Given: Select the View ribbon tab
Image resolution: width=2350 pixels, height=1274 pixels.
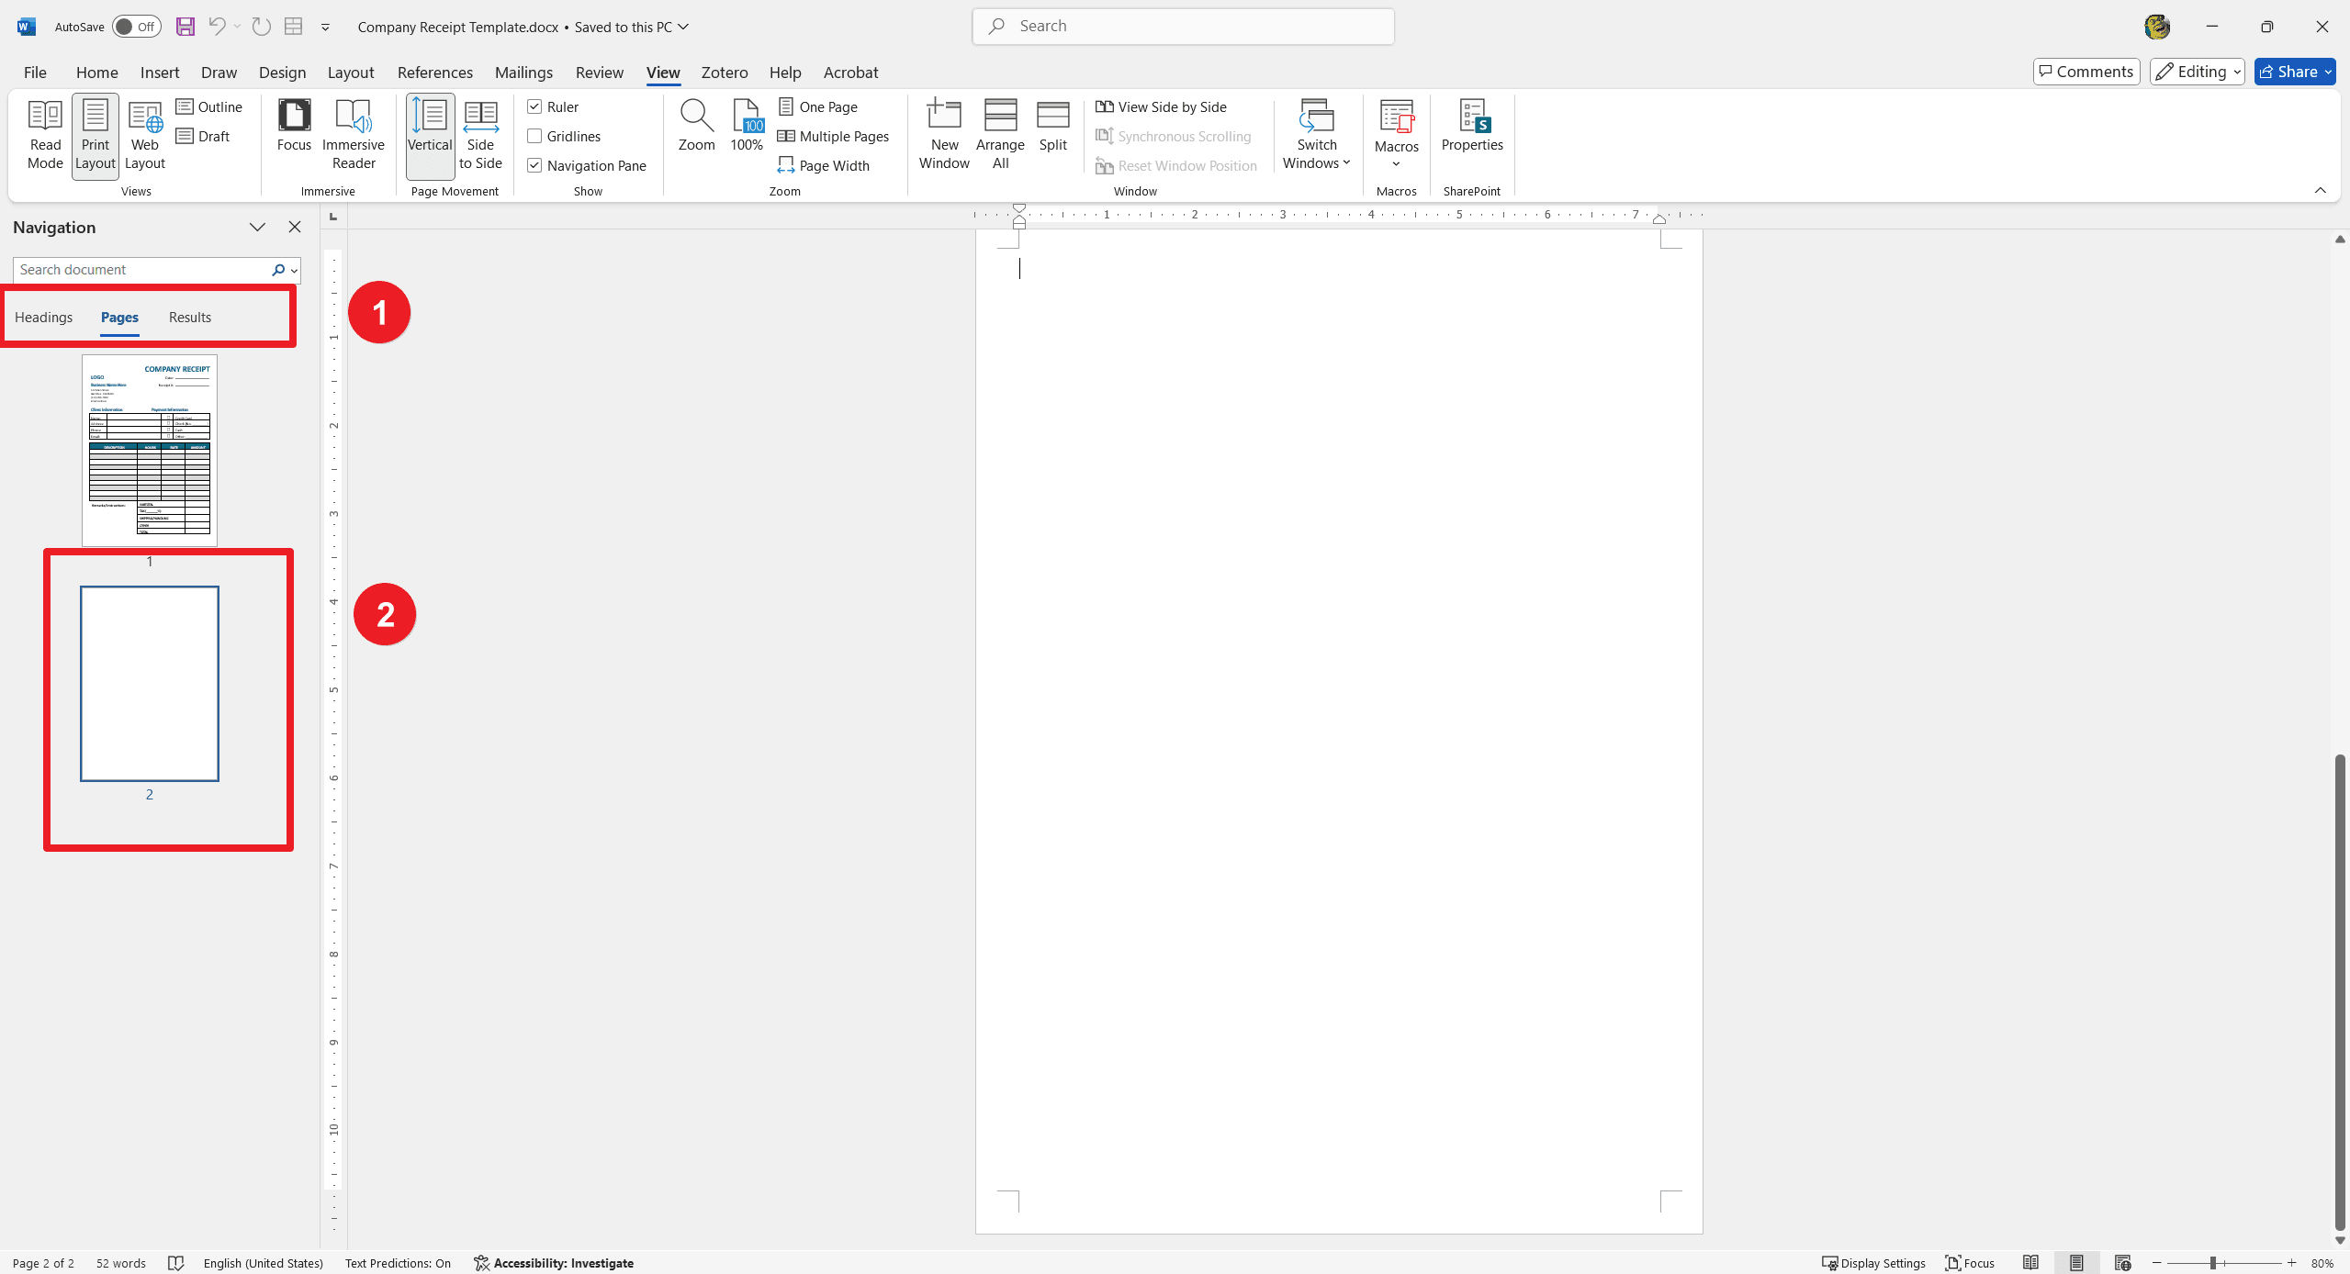Looking at the screenshot, I should click(x=662, y=71).
